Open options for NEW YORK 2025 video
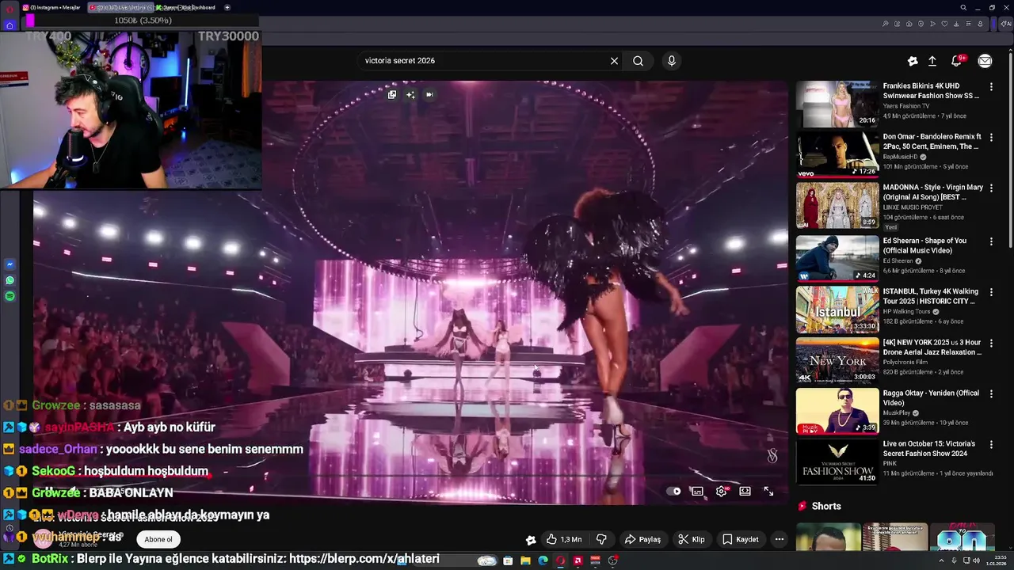 (x=991, y=344)
